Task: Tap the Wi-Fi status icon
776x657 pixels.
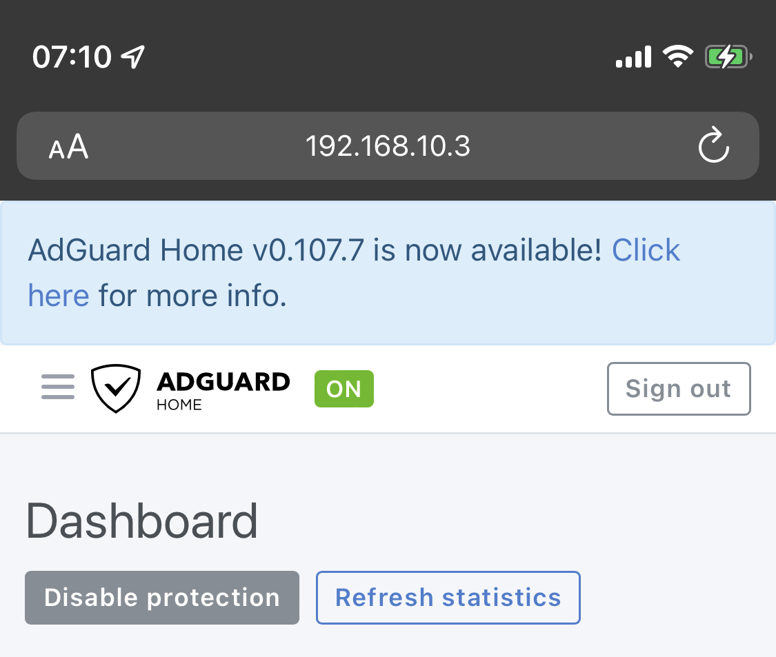Action: [x=678, y=57]
